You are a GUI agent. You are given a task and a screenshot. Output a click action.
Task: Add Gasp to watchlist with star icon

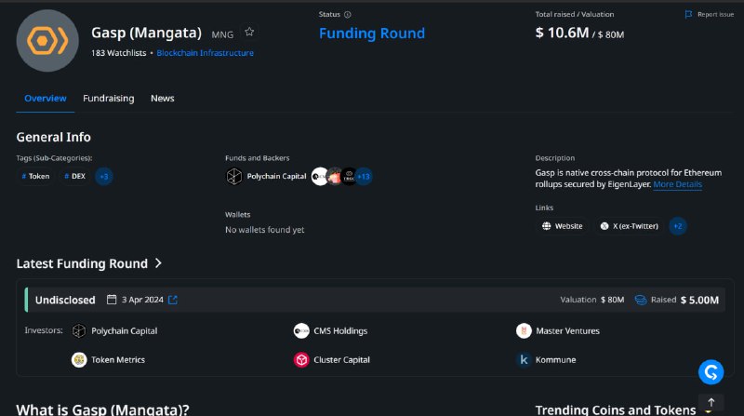coord(249,32)
